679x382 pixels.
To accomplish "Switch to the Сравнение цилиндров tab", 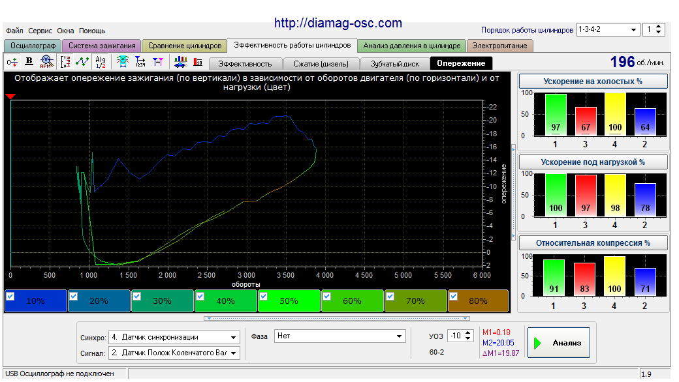I will click(x=185, y=46).
